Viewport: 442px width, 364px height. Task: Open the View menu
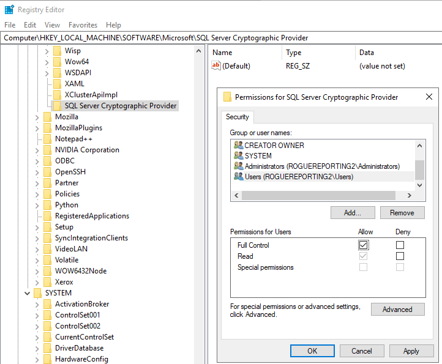coord(52,25)
